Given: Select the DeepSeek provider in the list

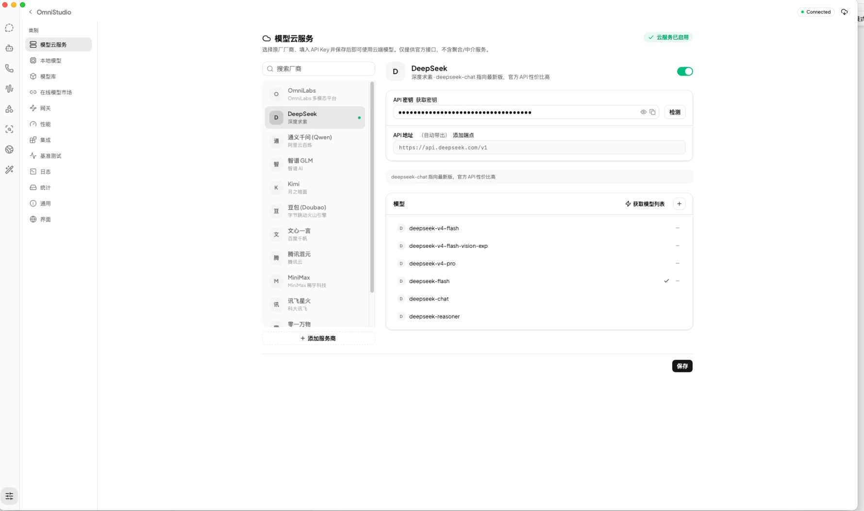Looking at the screenshot, I should pyautogui.click(x=315, y=117).
